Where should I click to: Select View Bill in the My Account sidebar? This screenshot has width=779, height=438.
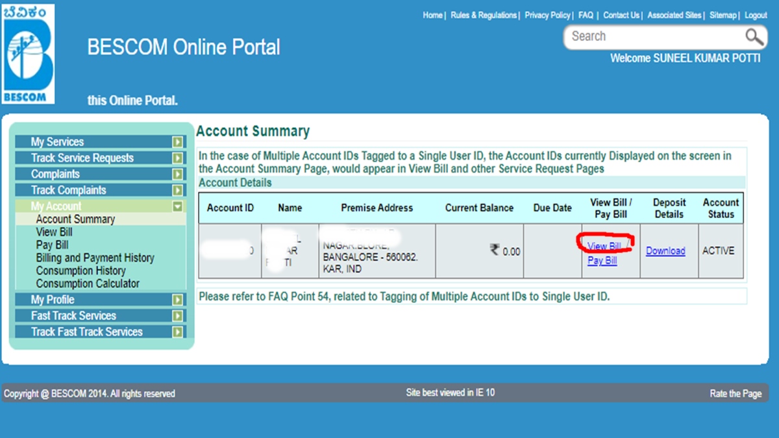click(x=54, y=232)
